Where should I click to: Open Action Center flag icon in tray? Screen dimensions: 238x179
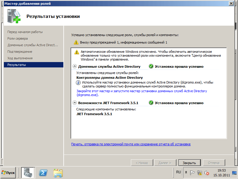click(192, 172)
